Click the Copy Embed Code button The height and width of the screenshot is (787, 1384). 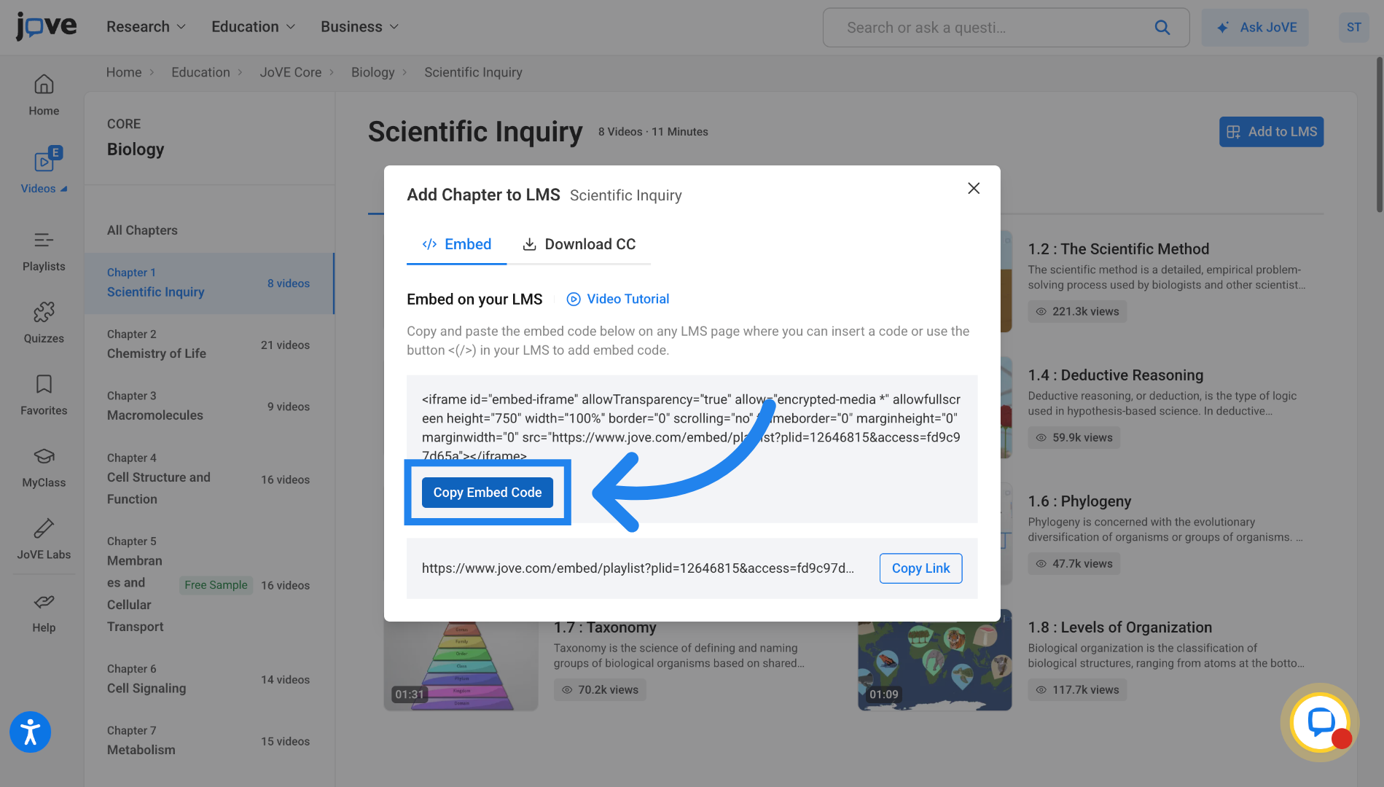pyautogui.click(x=488, y=493)
